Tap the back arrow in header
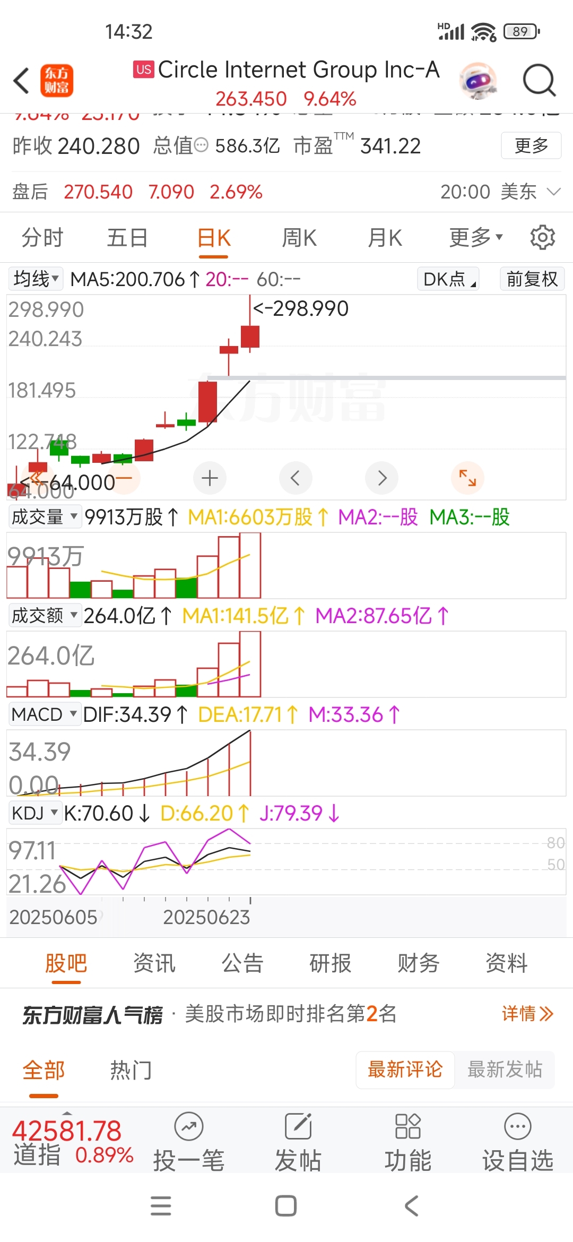Image resolution: width=573 pixels, height=1242 pixels. [21, 81]
